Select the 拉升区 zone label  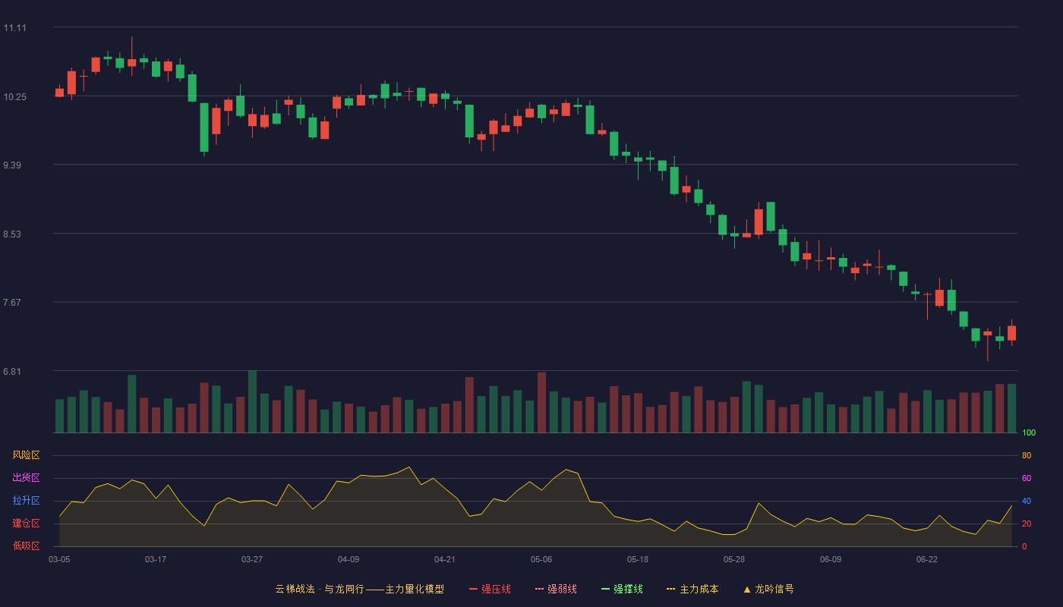[27, 501]
